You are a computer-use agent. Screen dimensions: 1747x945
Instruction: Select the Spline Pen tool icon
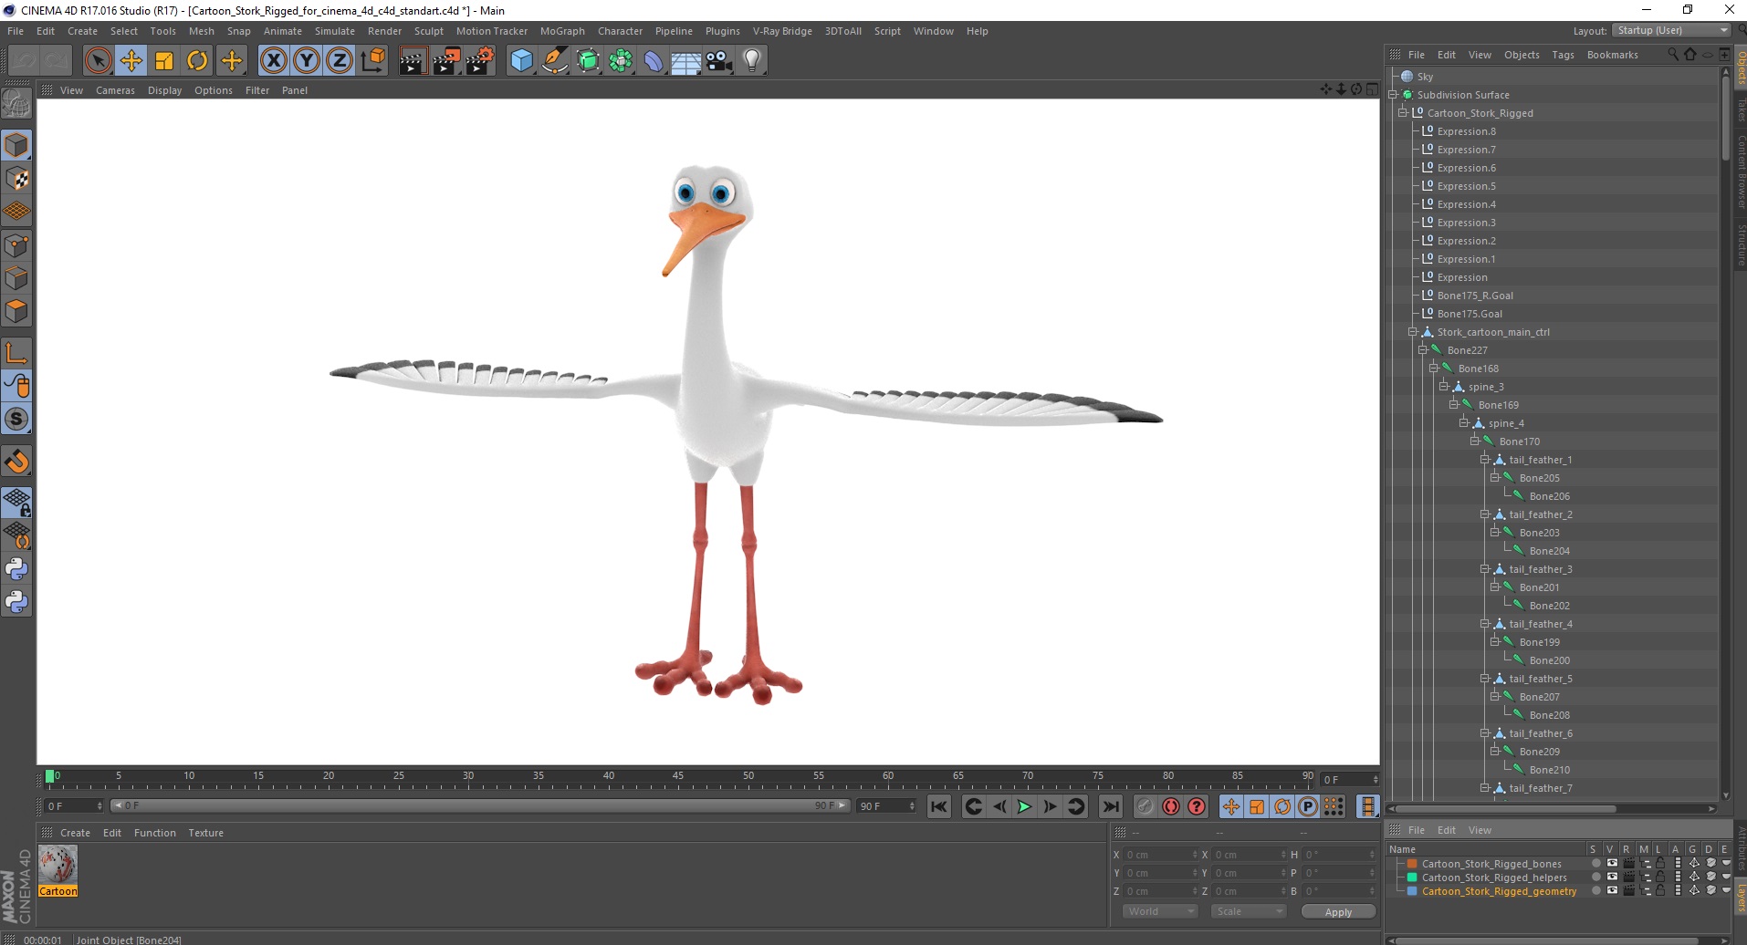pos(555,61)
